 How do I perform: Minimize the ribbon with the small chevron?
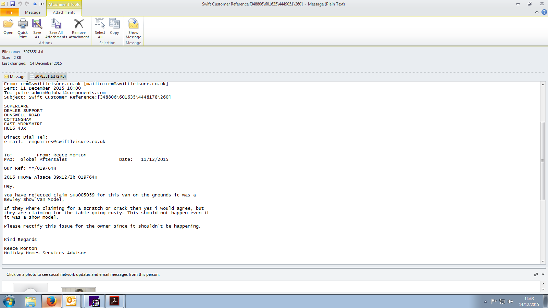(x=537, y=12)
